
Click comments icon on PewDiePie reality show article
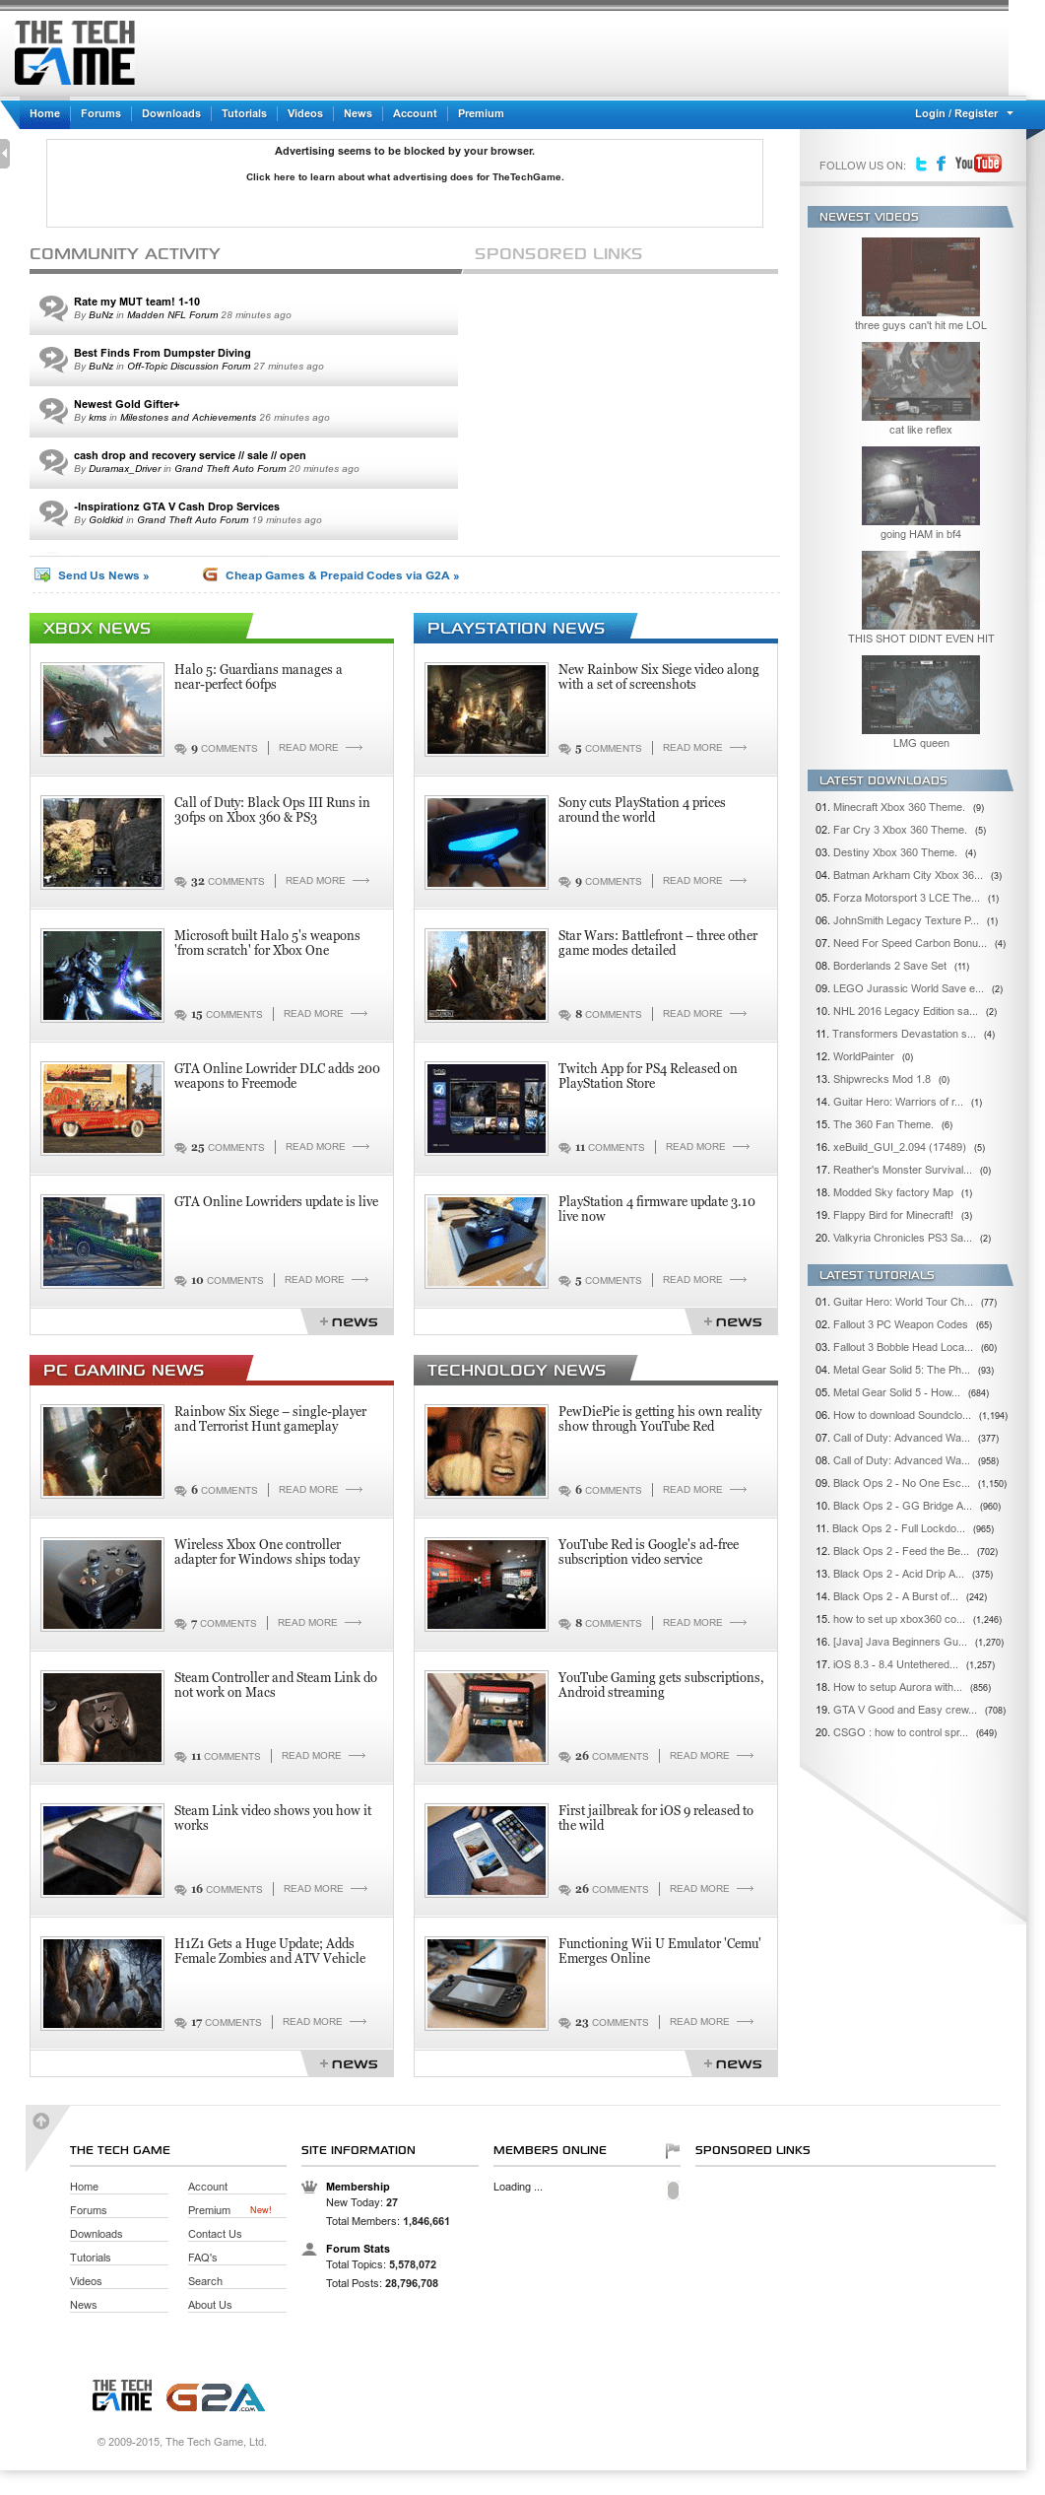coord(564,1491)
